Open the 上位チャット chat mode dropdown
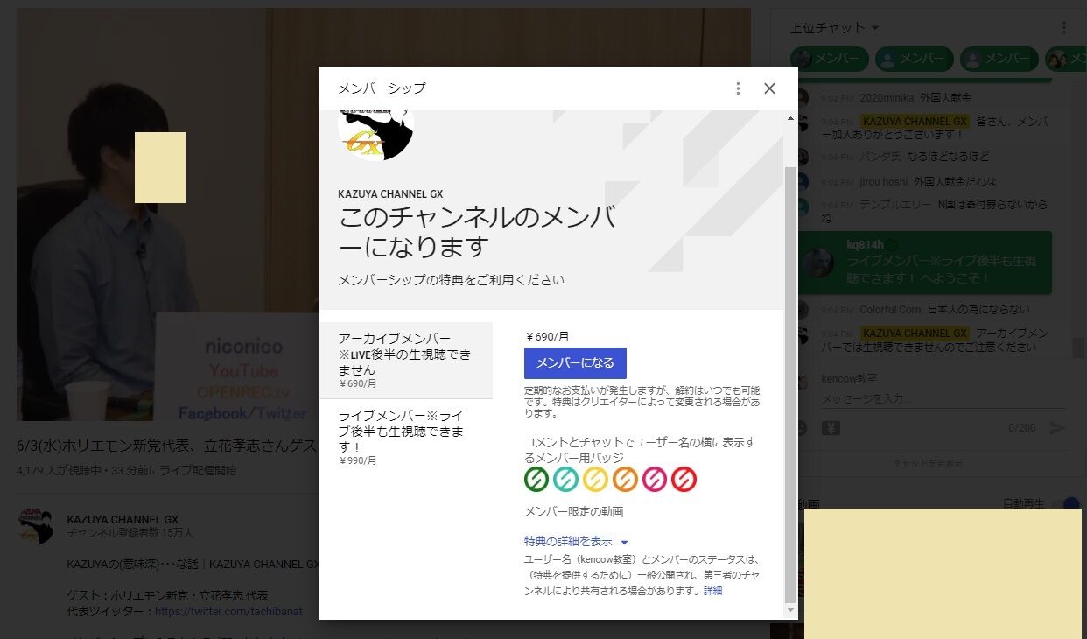The height and width of the screenshot is (639, 1087). point(835,28)
